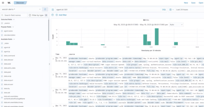Click data.command field type icon
The width and height of the screenshot is (204, 107).
(2, 56)
